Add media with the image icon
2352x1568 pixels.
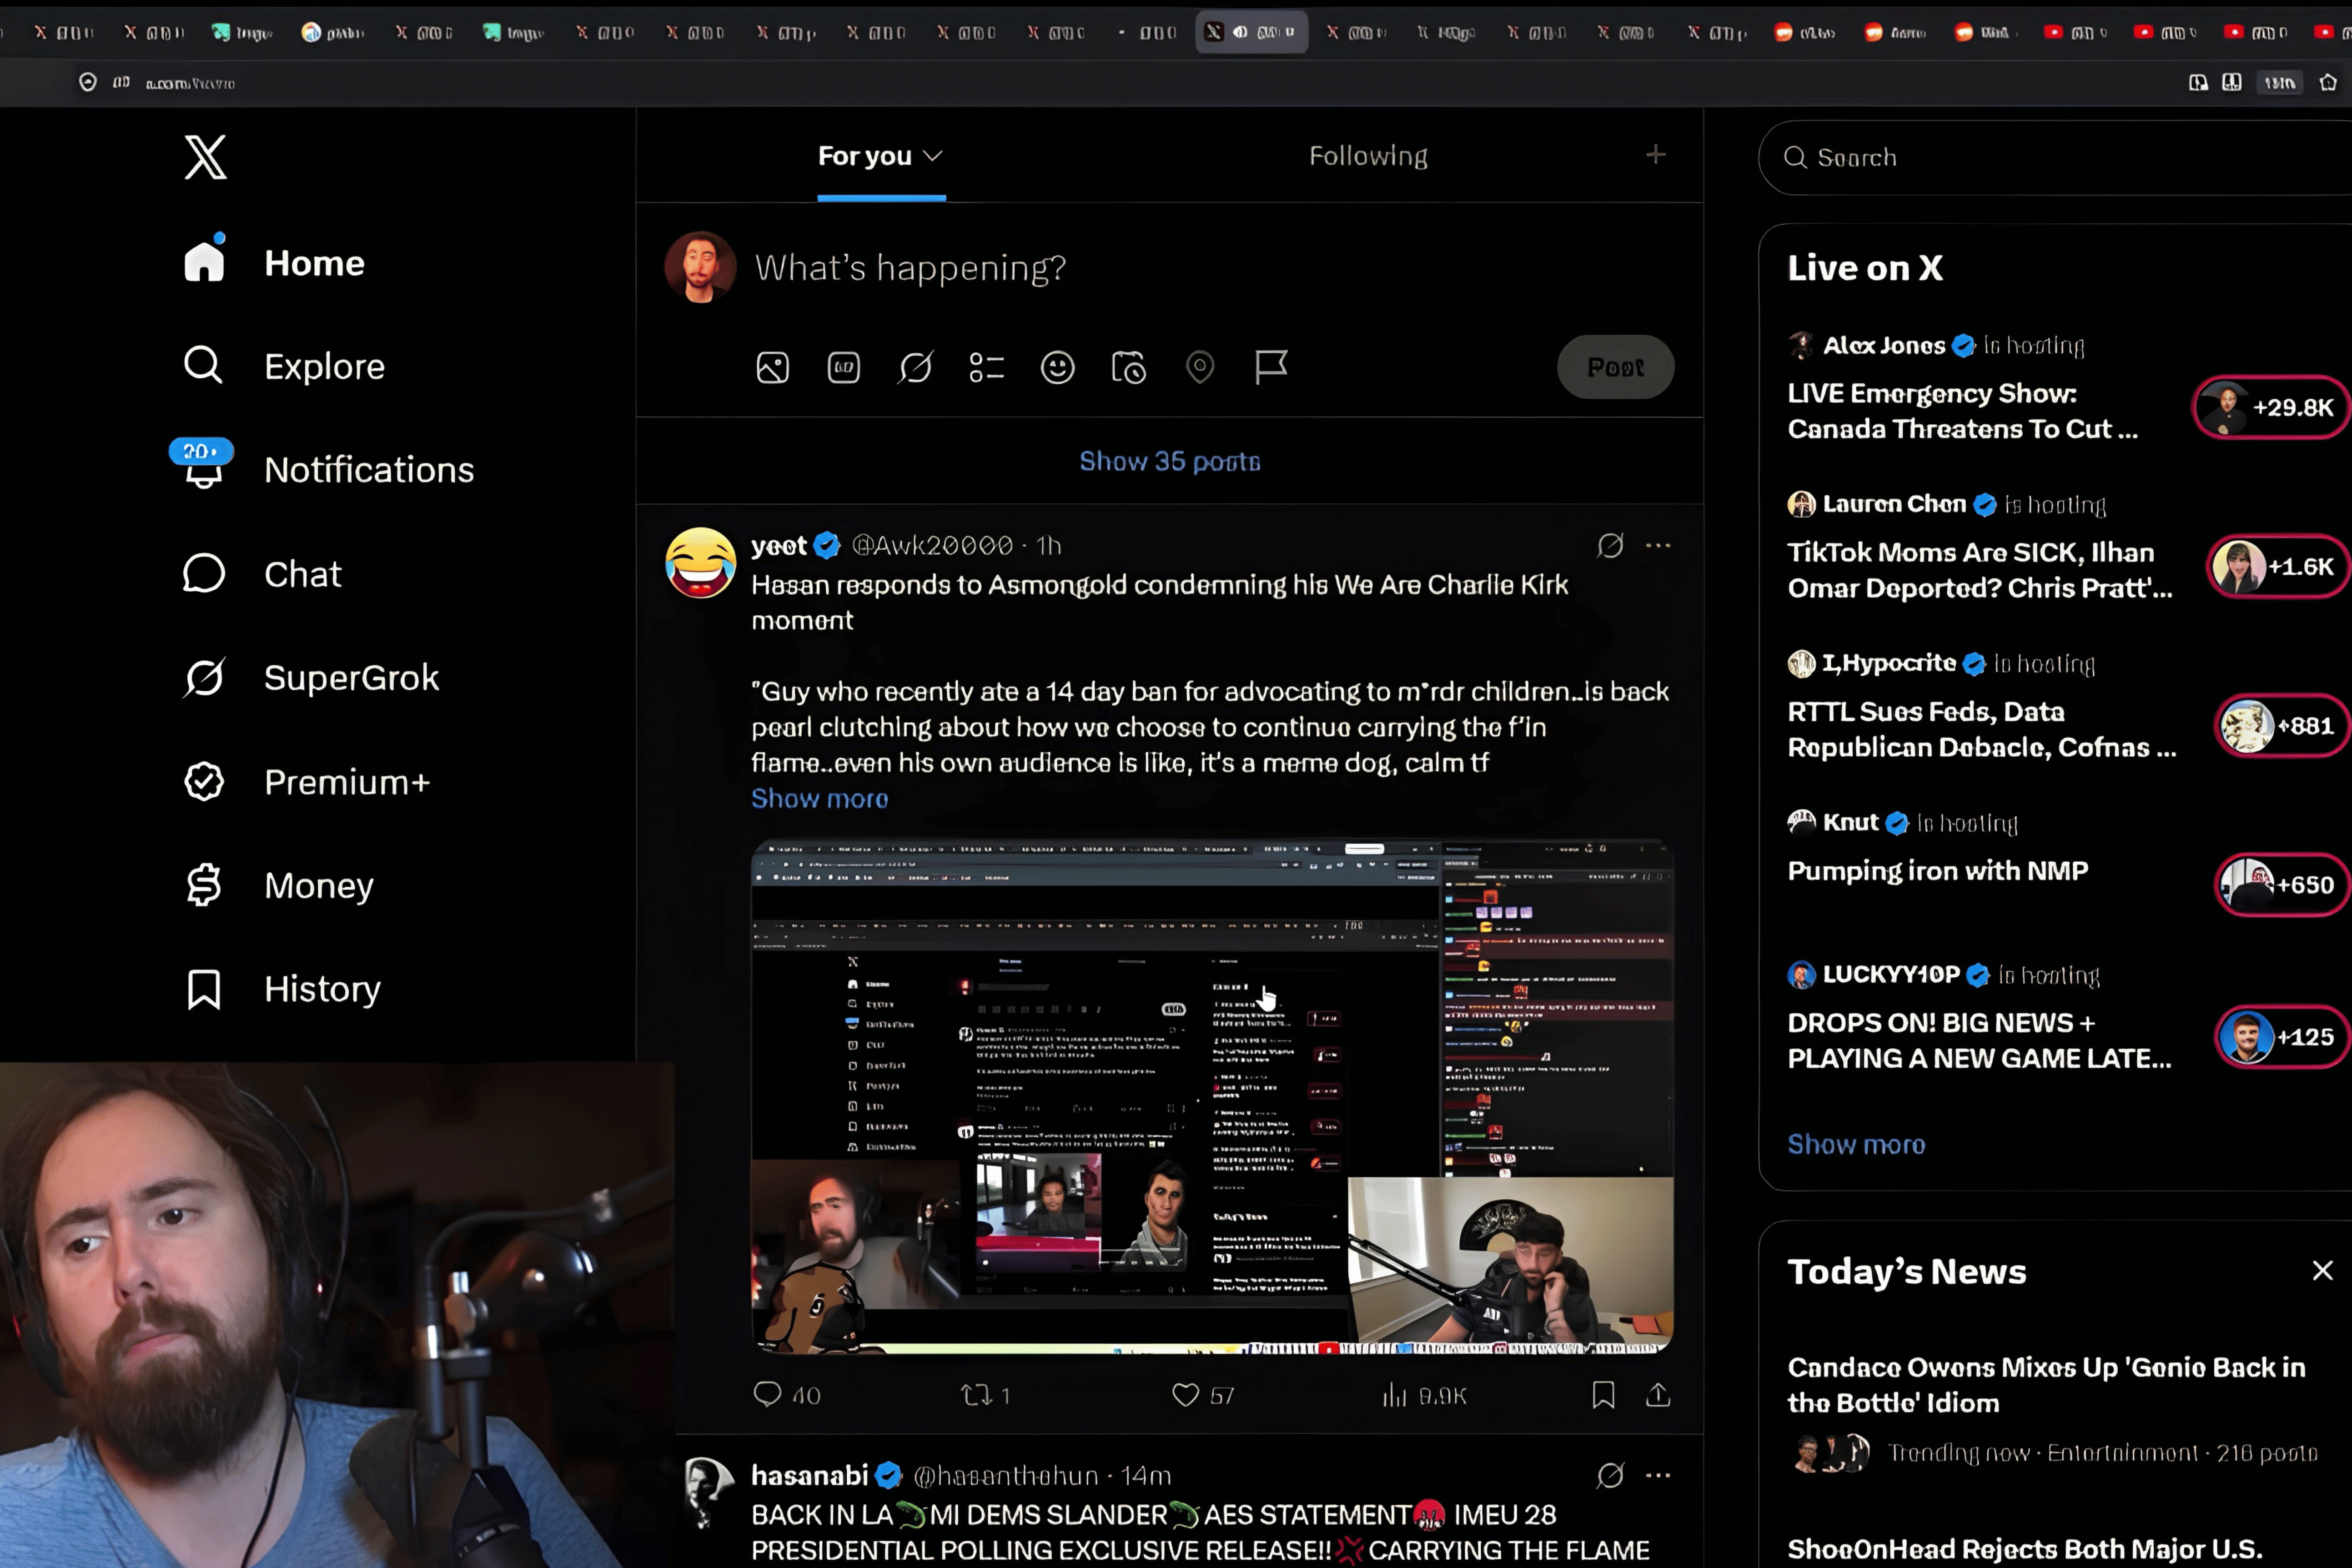[772, 368]
